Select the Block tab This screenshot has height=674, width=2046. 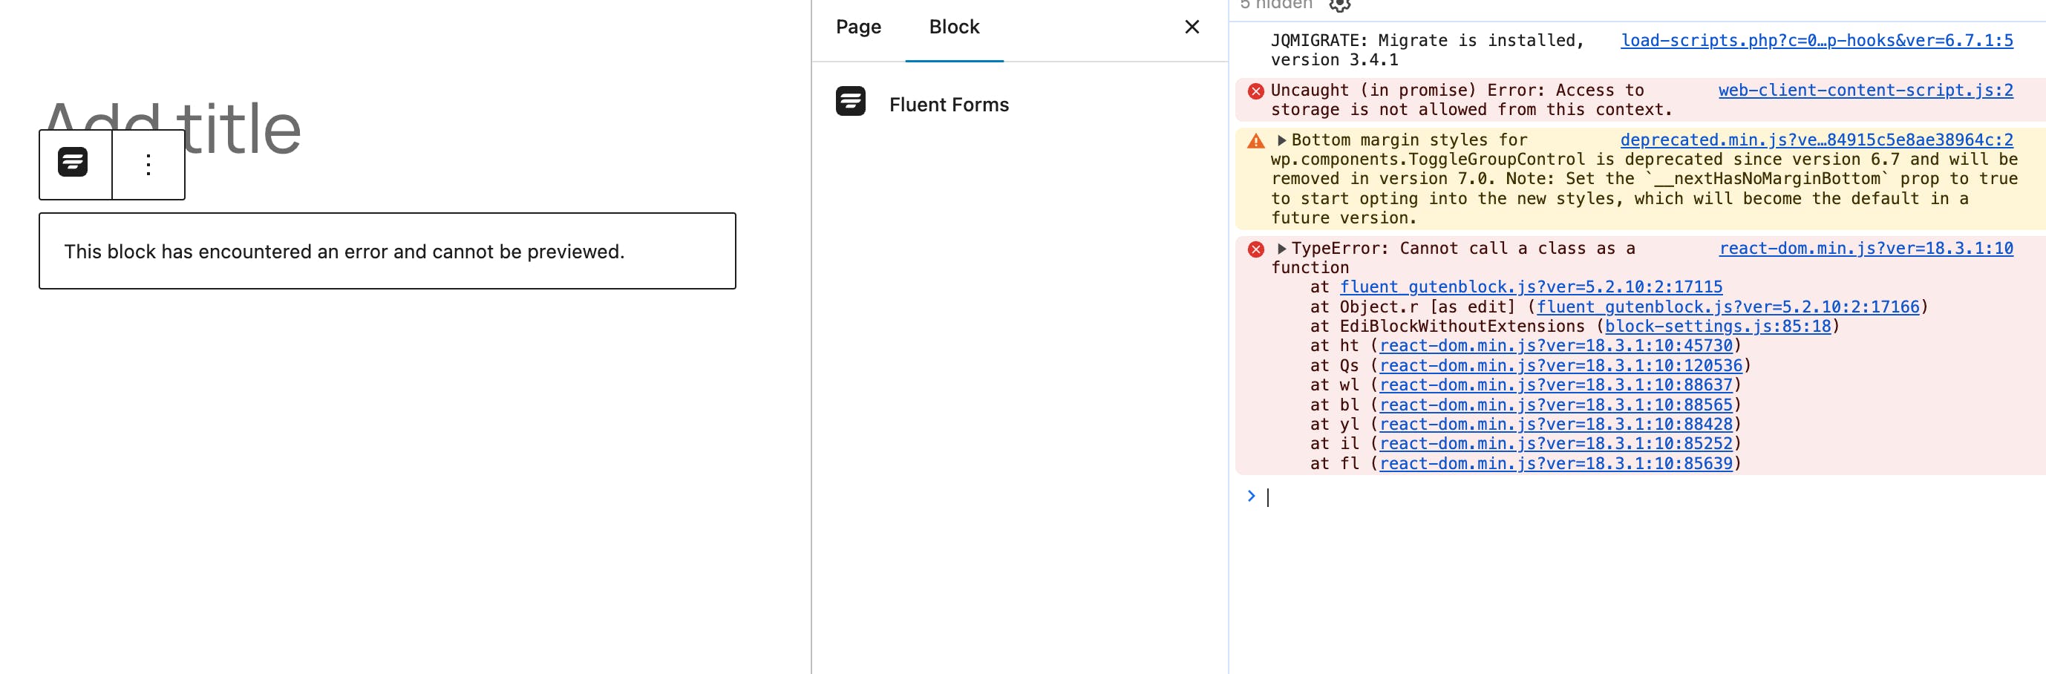click(954, 27)
